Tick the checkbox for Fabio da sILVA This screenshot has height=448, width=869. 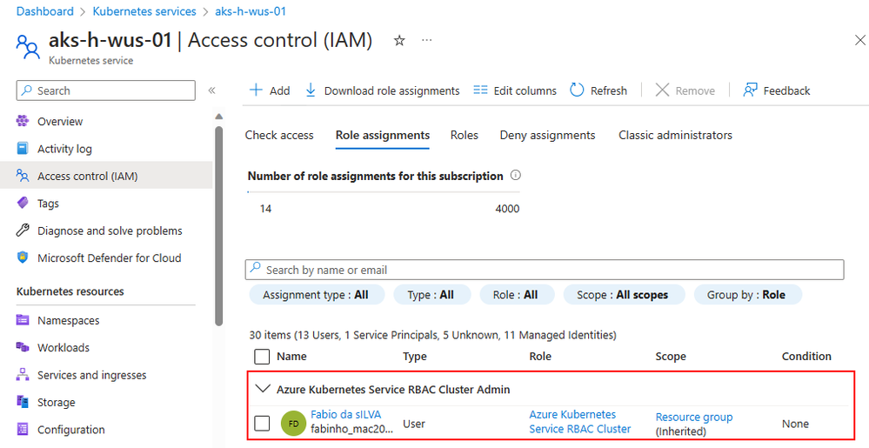[262, 424]
